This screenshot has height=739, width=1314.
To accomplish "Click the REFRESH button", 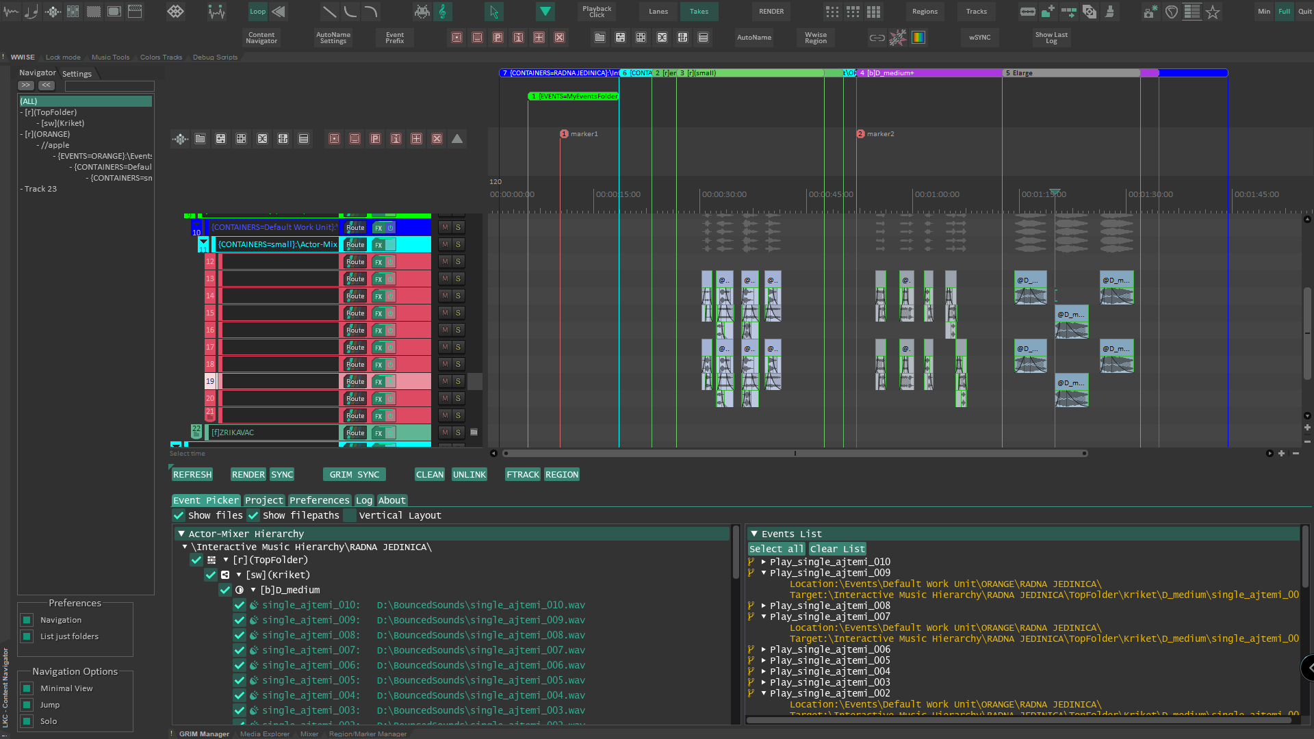I will coord(192,474).
